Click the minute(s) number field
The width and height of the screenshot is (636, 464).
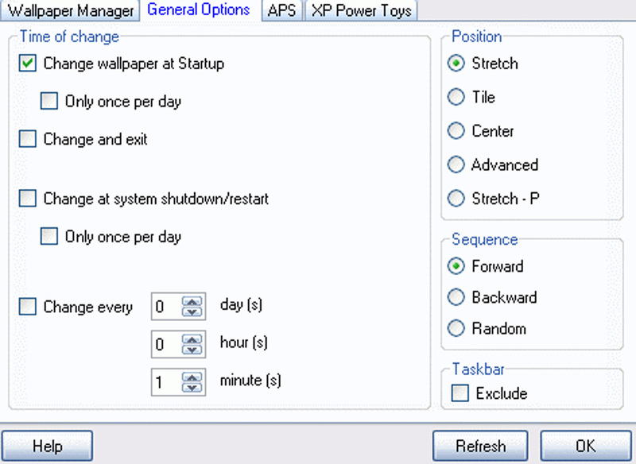pyautogui.click(x=166, y=382)
